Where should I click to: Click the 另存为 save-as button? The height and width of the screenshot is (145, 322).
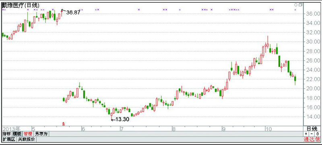41,134
